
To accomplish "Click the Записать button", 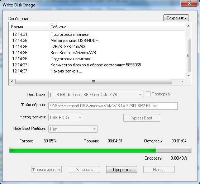I will 84,170.
